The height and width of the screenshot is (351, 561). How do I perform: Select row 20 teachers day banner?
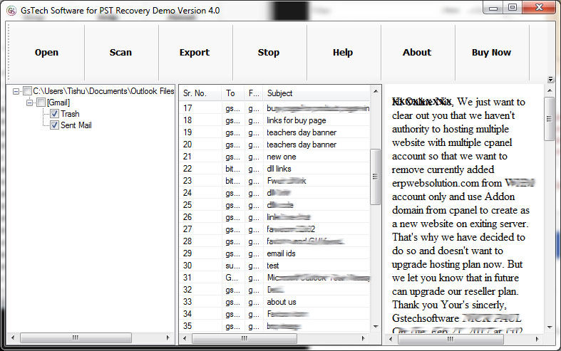(x=274, y=145)
